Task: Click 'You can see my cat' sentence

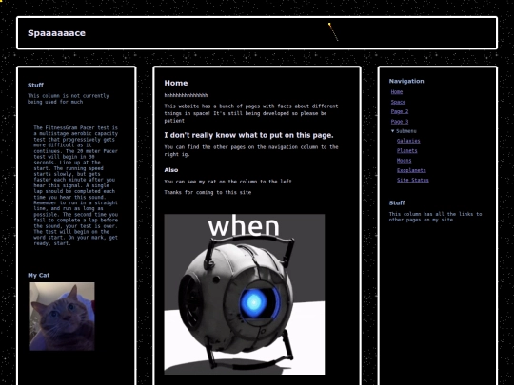Action: (227, 182)
